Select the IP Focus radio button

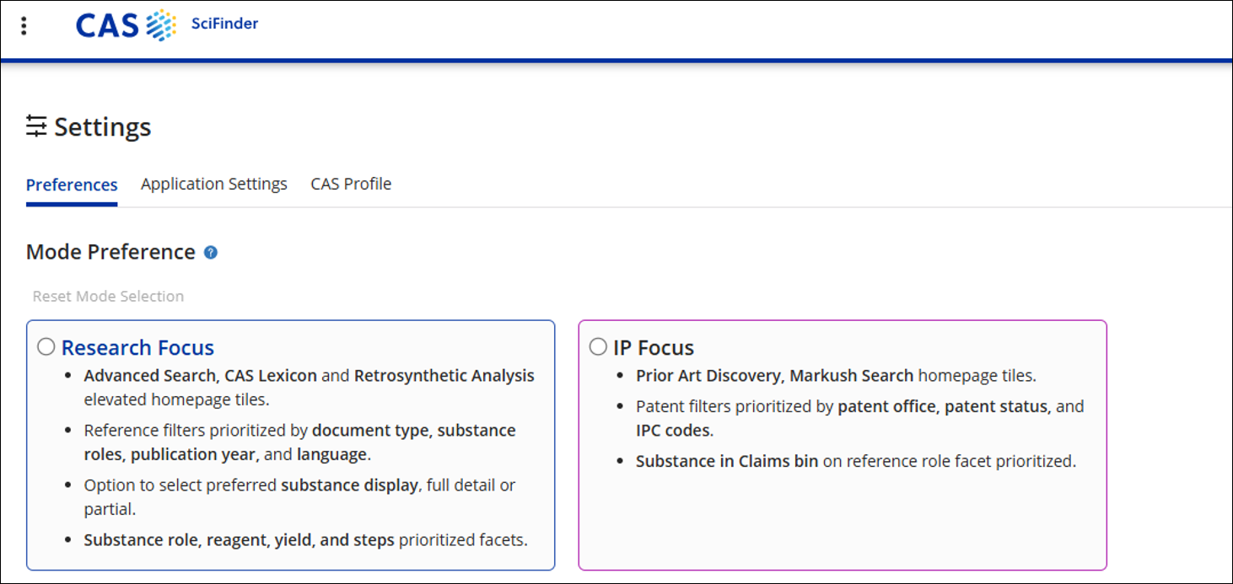point(598,346)
